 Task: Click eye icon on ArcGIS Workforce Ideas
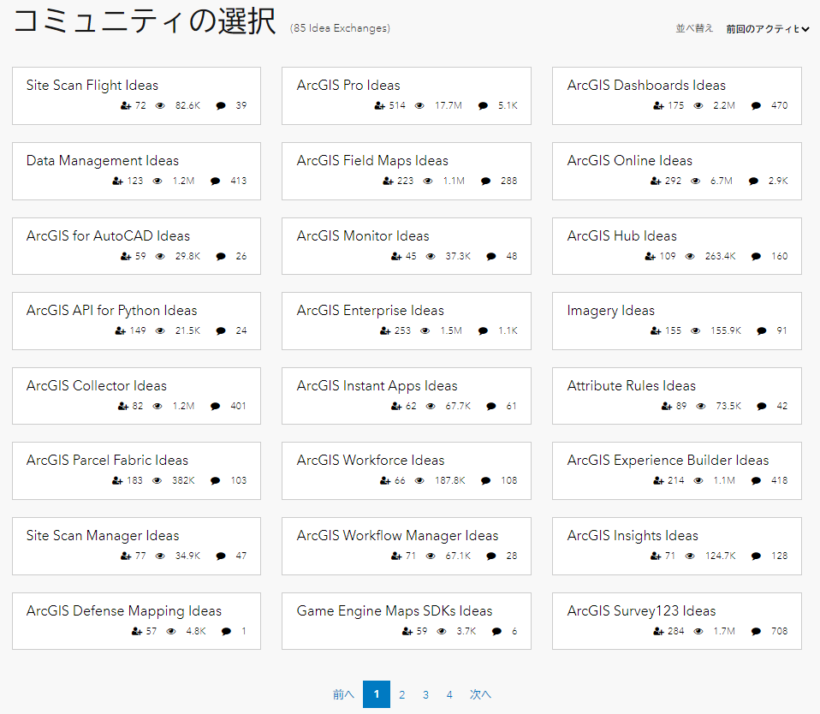click(x=419, y=480)
